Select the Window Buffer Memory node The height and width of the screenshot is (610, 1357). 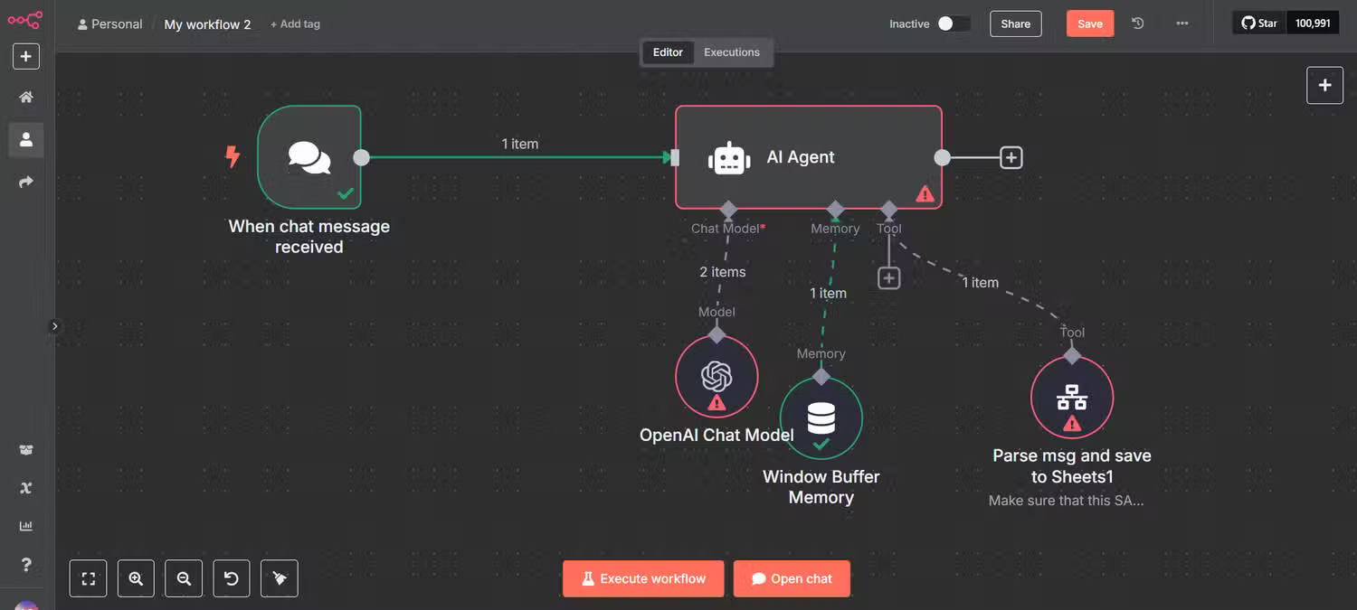(x=821, y=418)
